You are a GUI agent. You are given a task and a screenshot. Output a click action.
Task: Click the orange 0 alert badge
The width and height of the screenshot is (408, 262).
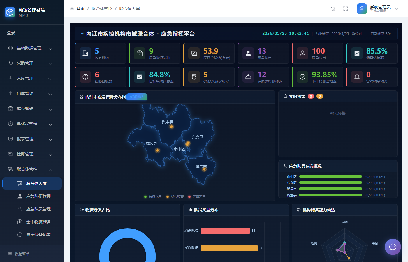coord(320,96)
